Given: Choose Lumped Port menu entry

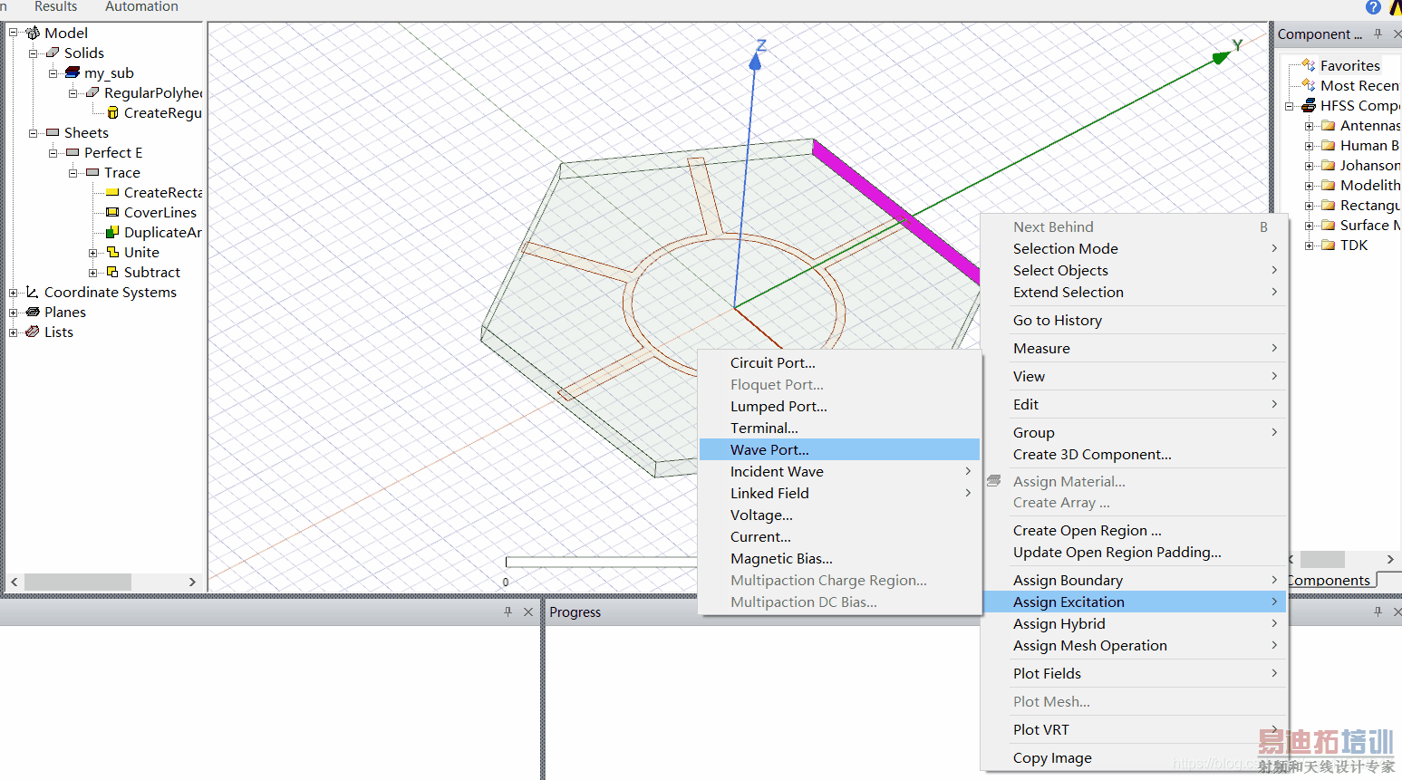Looking at the screenshot, I should pyautogui.click(x=778, y=406).
